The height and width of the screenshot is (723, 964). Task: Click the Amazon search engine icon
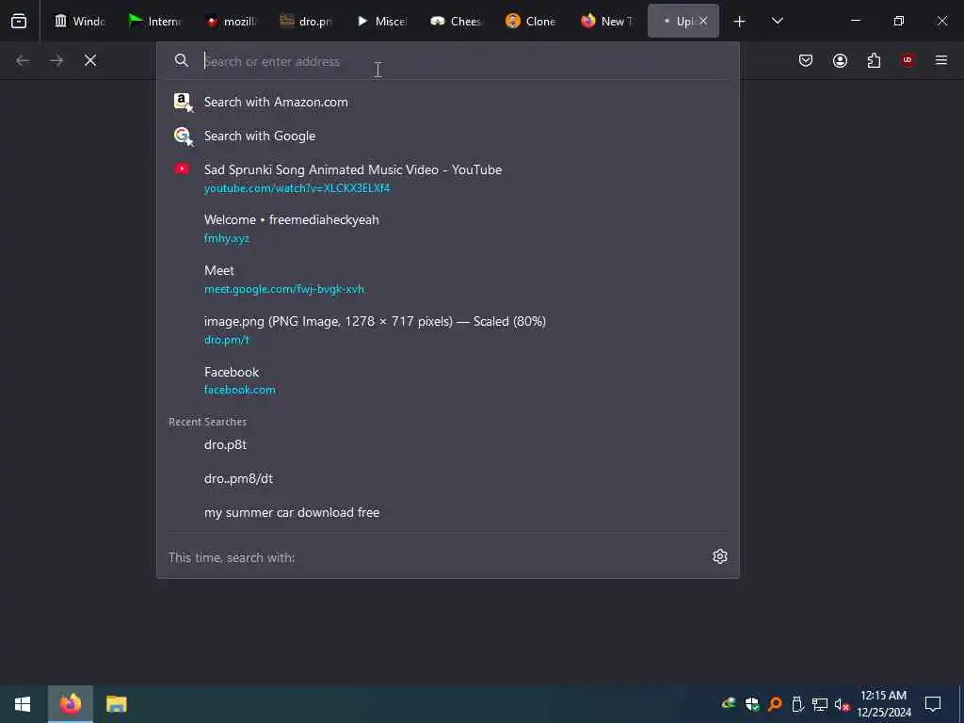point(183,102)
